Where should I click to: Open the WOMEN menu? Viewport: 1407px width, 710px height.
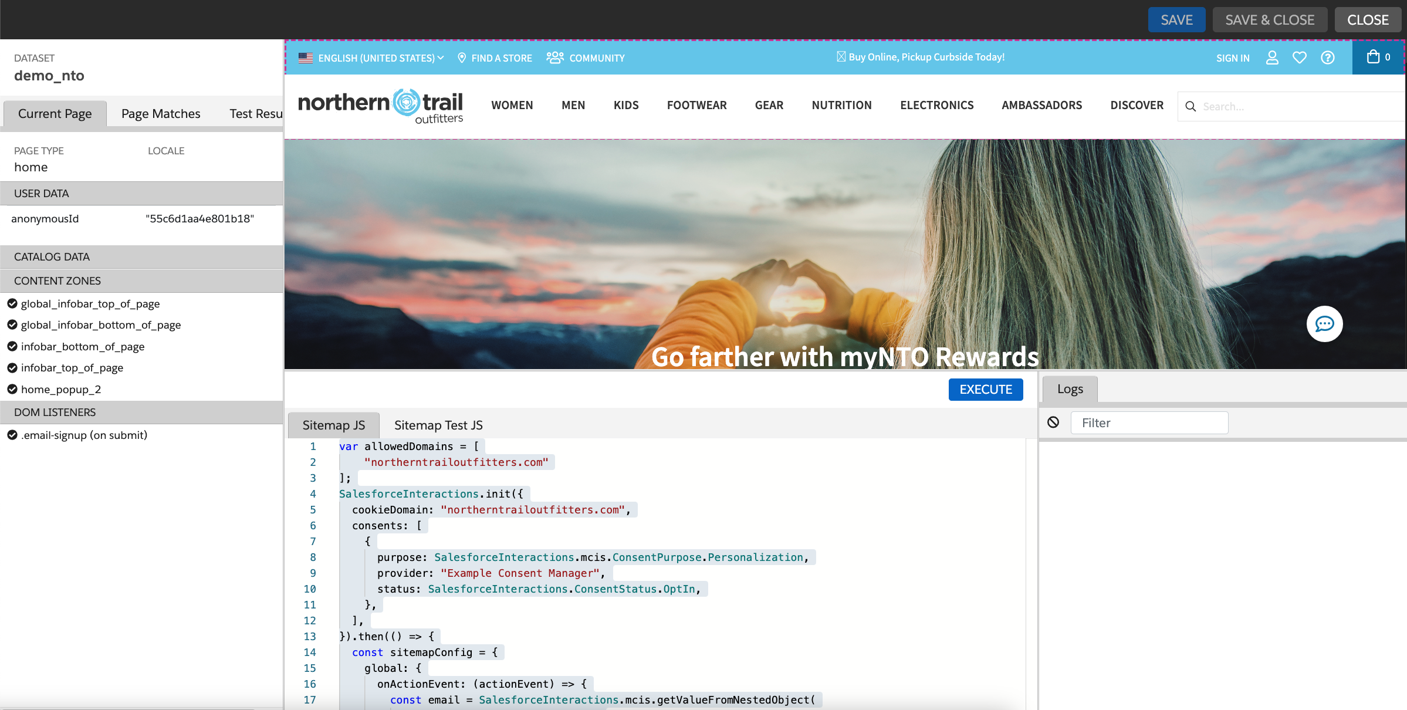[x=512, y=105]
